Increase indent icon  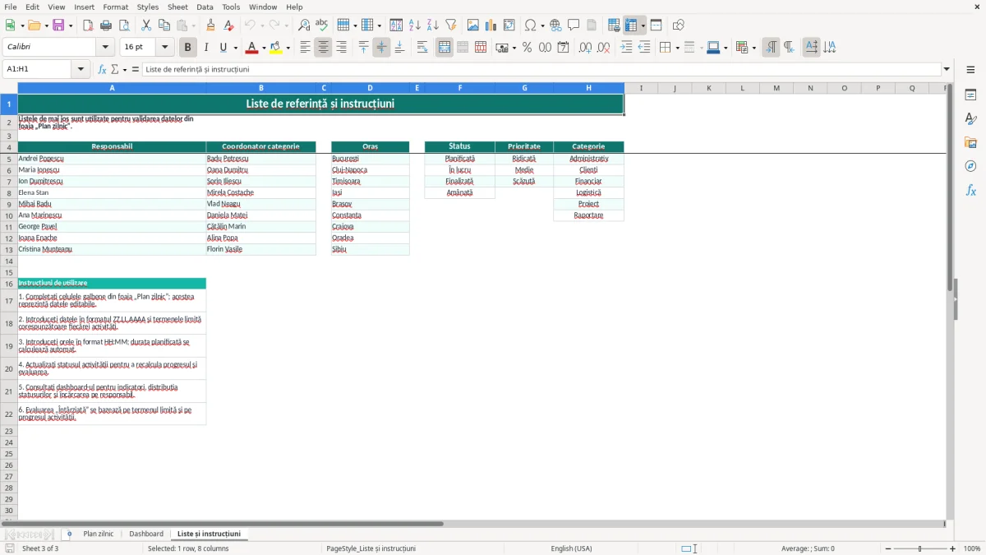[x=626, y=48]
